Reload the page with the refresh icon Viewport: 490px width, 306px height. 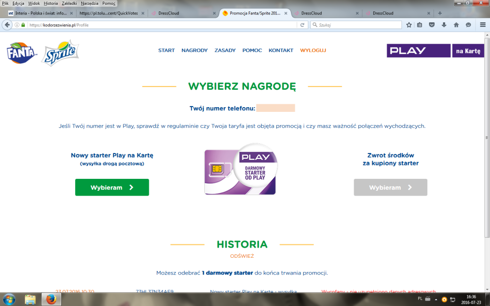pyautogui.click(x=301, y=25)
